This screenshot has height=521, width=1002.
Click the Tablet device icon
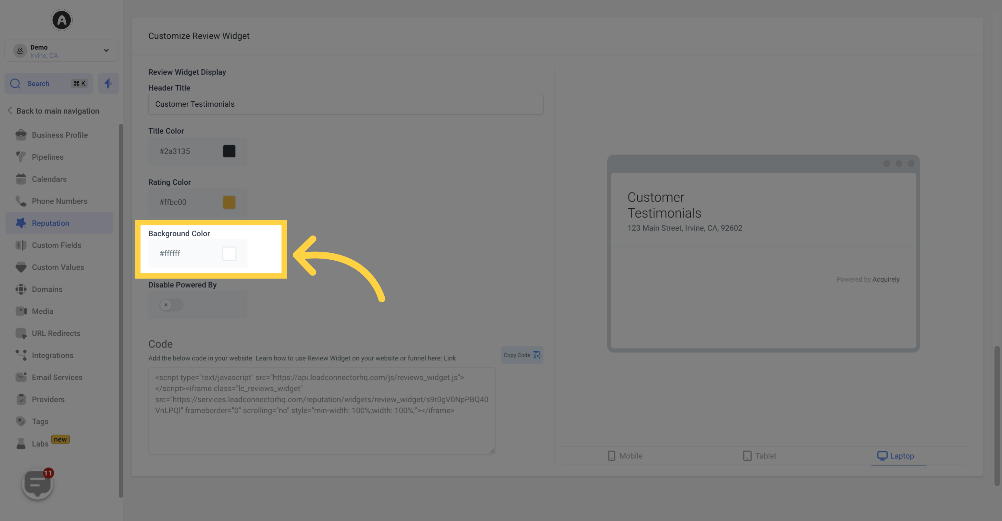747,456
